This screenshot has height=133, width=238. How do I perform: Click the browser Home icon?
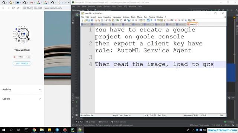pyautogui.click(x=18, y=8)
